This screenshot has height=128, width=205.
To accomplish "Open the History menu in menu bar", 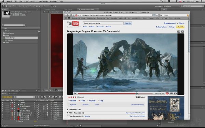I will point(33,1).
